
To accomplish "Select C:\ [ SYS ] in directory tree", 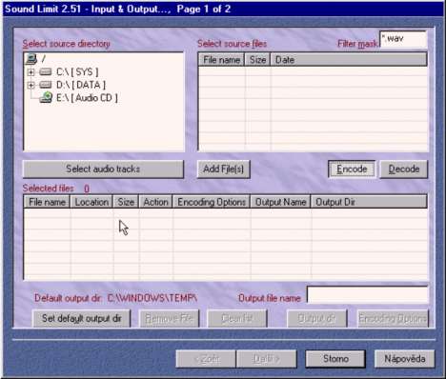I will click(77, 72).
